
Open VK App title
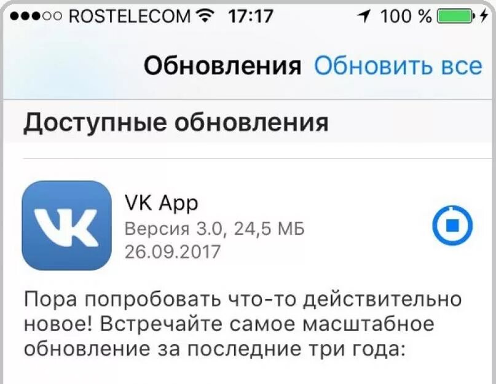coord(161,203)
